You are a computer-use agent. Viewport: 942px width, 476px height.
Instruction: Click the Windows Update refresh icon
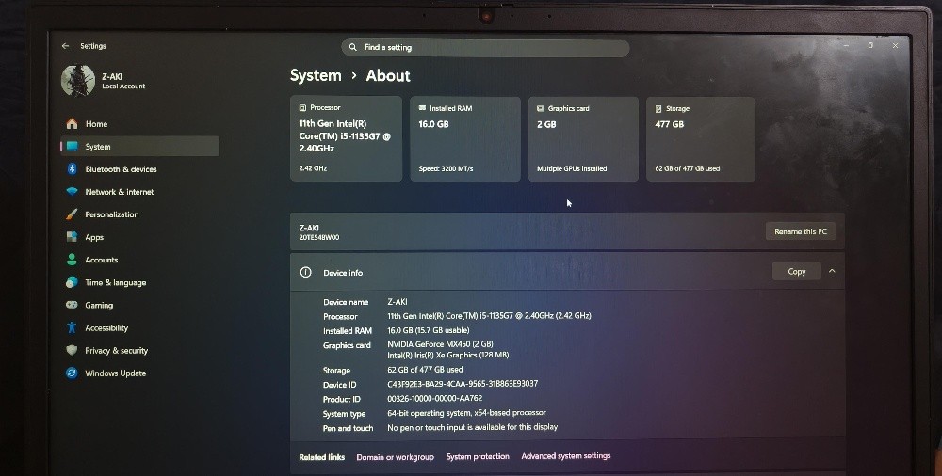73,373
